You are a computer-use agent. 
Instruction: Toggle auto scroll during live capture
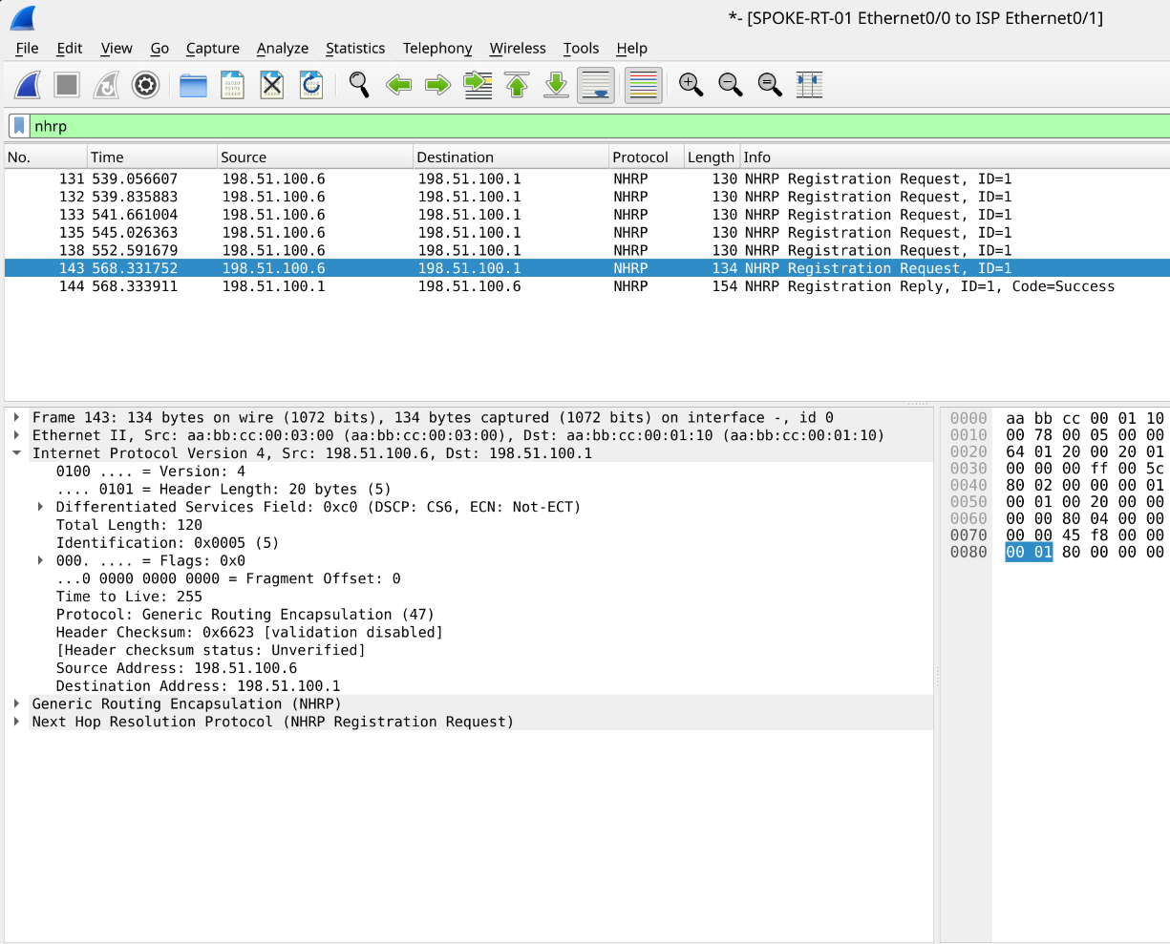click(596, 85)
